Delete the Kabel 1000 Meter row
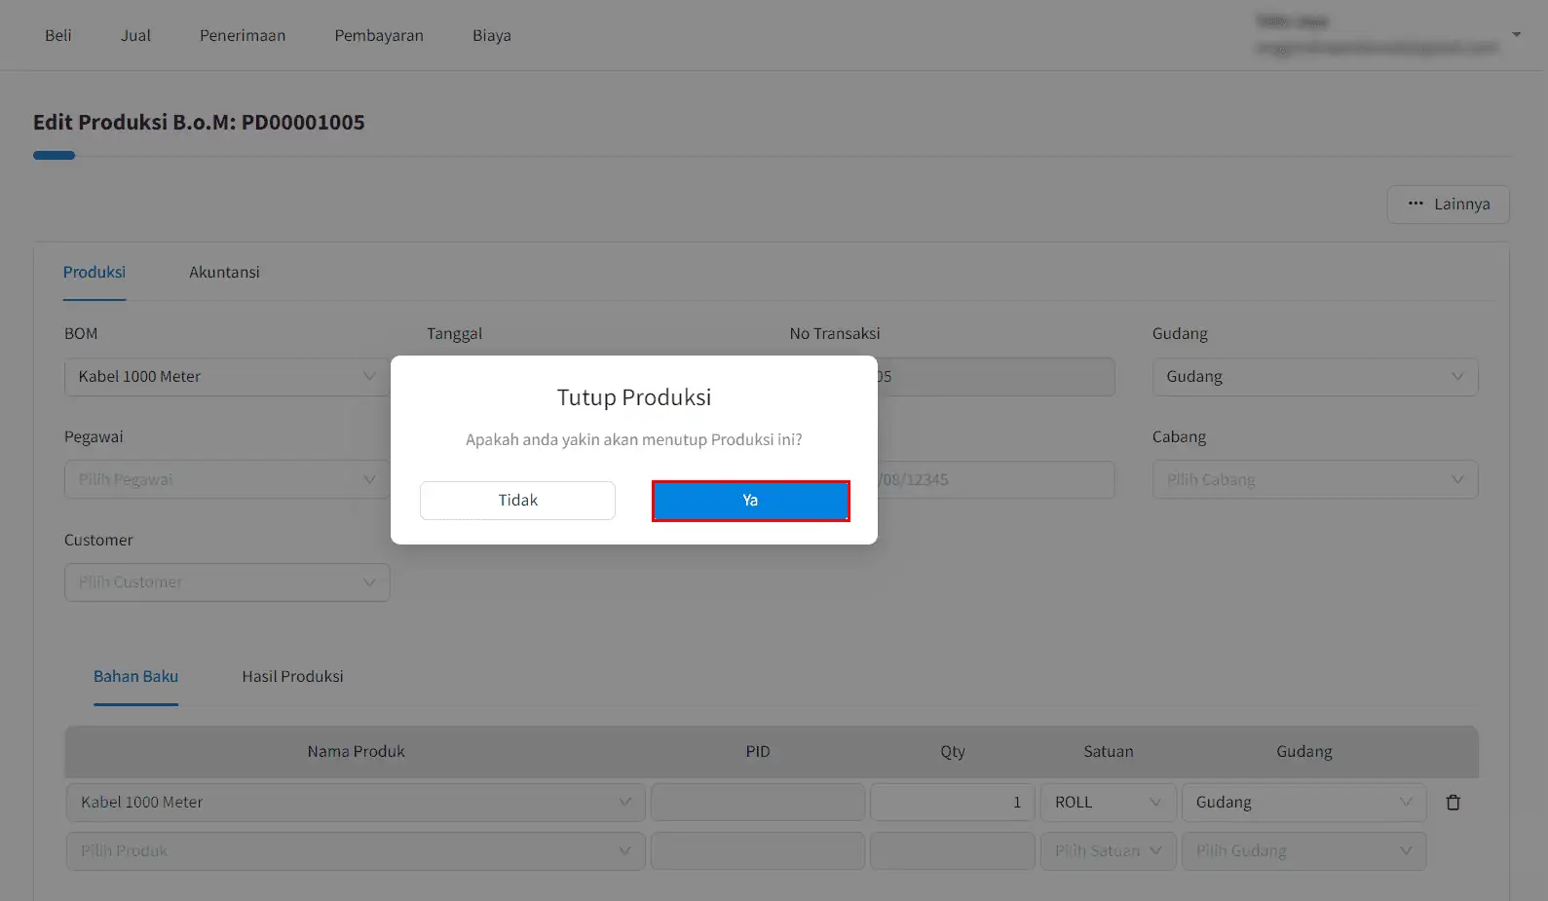The height and width of the screenshot is (901, 1548). click(x=1453, y=803)
